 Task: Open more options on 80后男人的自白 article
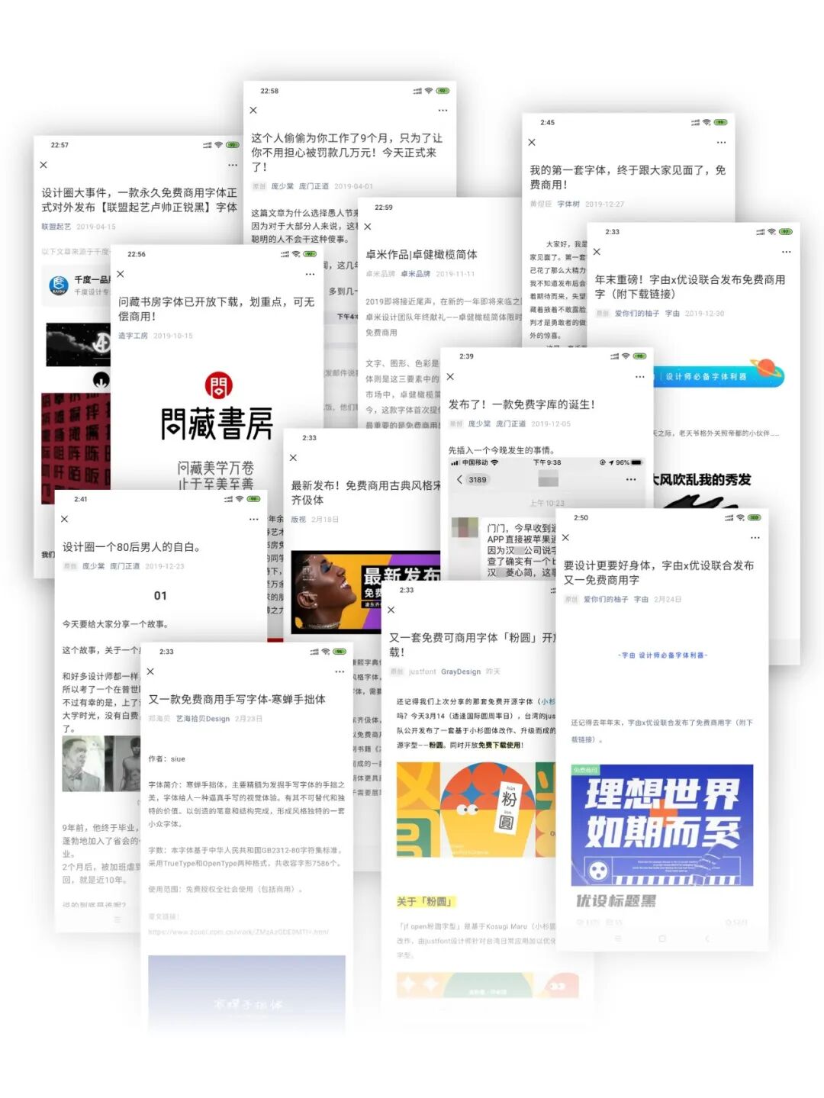coord(254,519)
